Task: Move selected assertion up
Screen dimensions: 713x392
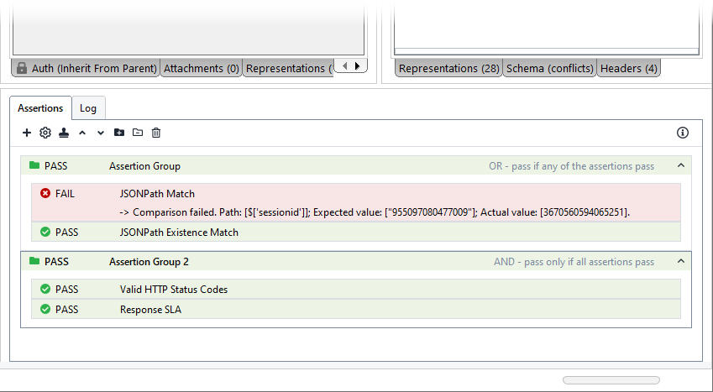Action: [x=82, y=133]
